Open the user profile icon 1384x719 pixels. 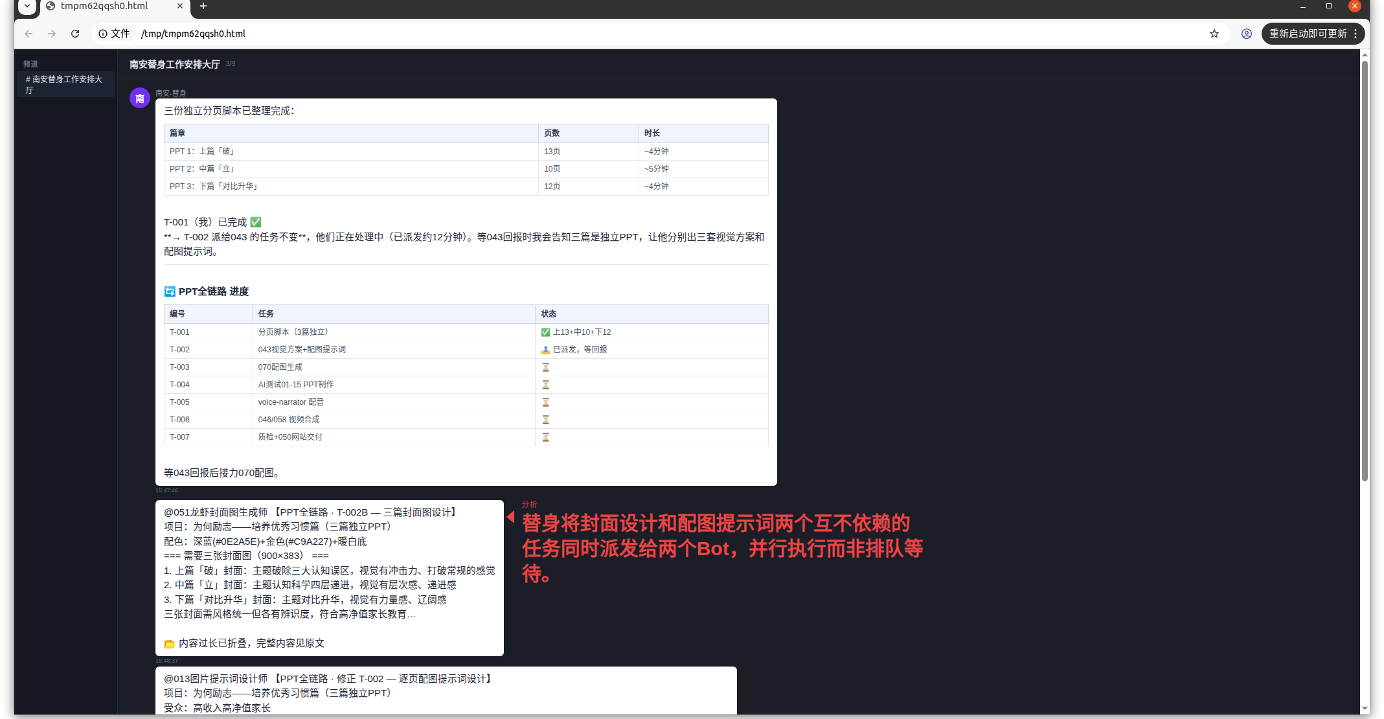(x=1247, y=34)
